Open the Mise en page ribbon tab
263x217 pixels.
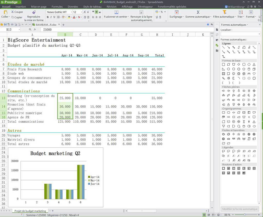[39, 7]
